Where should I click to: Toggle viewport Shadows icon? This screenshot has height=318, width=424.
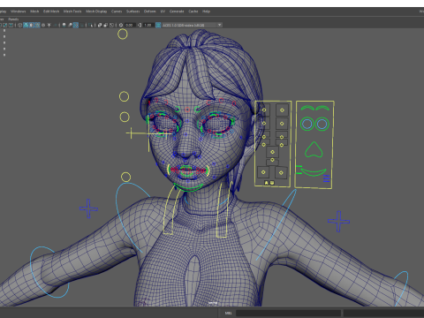coord(55,25)
